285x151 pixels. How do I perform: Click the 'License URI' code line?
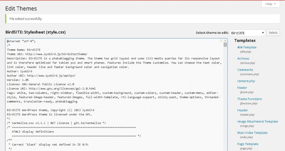coord(51,89)
